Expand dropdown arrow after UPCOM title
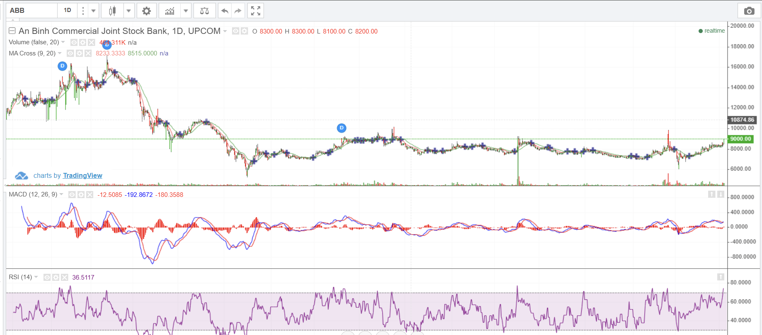This screenshot has height=335, width=762. pos(225,31)
